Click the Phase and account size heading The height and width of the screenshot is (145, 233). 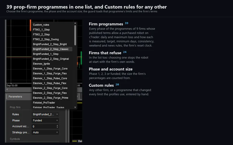coord(111,69)
